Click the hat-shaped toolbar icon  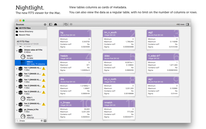56,24
